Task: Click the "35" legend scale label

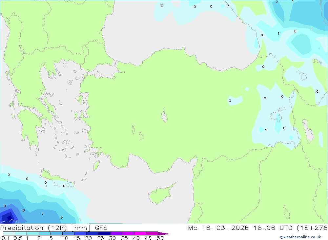Action: click(x=124, y=238)
